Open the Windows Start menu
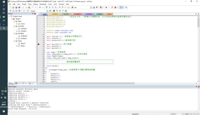The image size is (200, 115). click(4, 2)
